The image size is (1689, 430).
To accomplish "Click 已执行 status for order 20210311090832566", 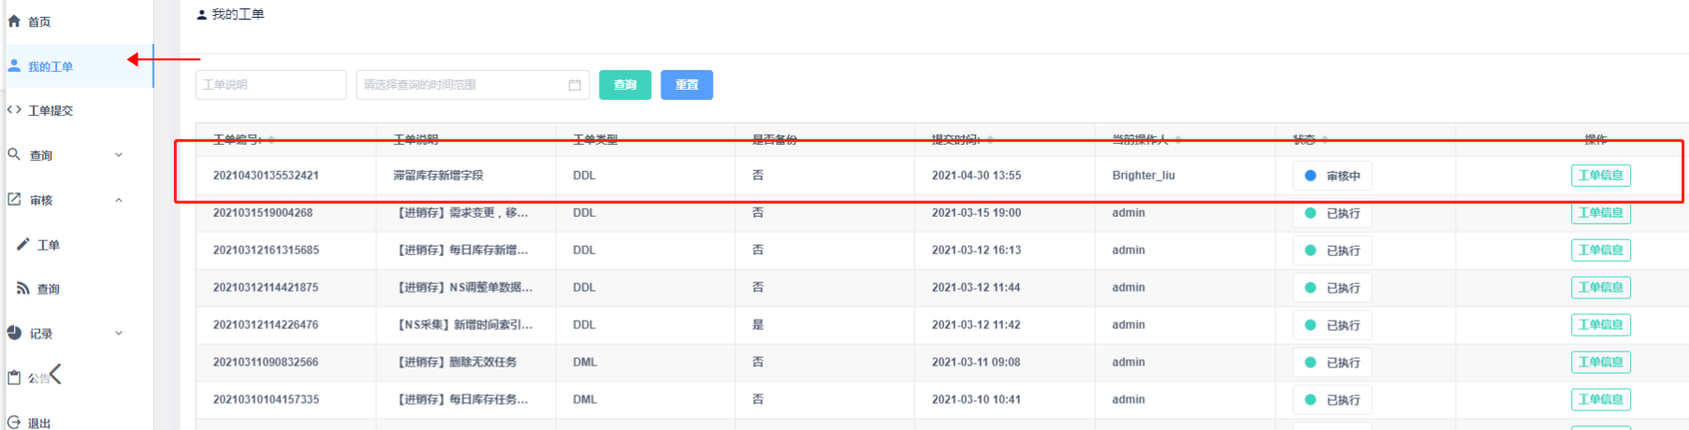I will click(1332, 363).
